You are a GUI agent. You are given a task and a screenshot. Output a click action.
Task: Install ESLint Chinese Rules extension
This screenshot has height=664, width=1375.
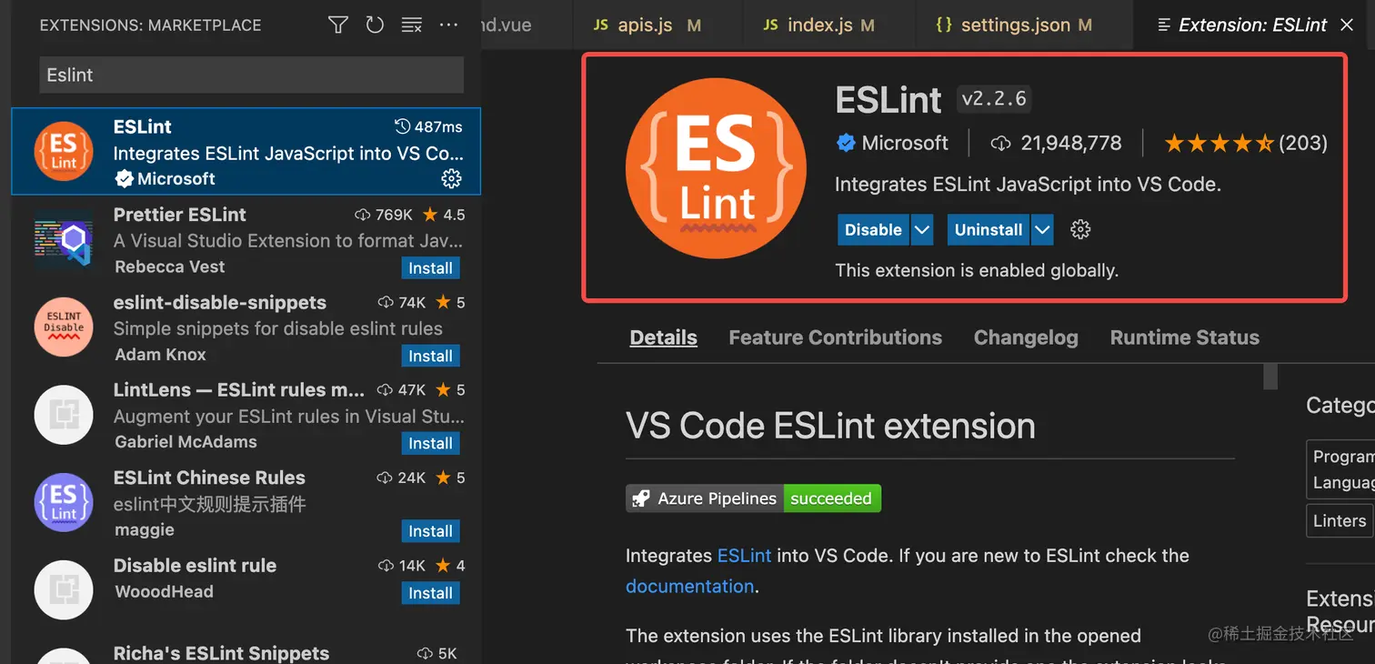click(430, 531)
